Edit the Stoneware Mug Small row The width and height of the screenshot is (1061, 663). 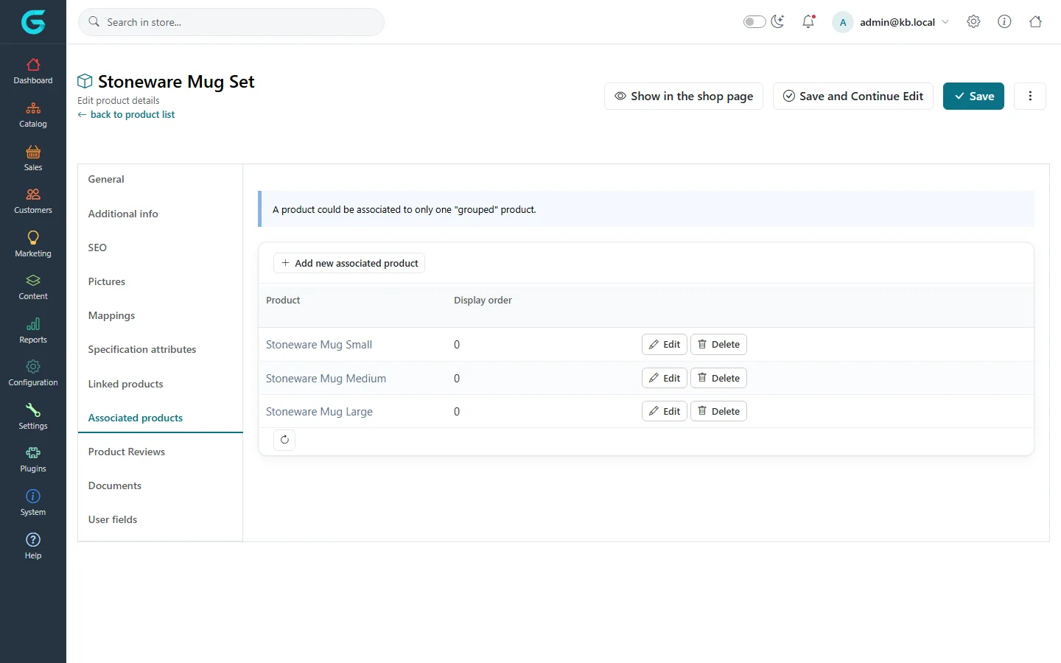click(x=665, y=344)
